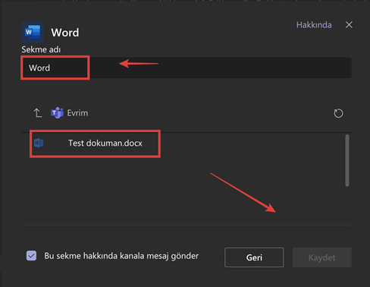The image size is (370, 287).
Task: Go back with the Geri button
Action: 254,257
